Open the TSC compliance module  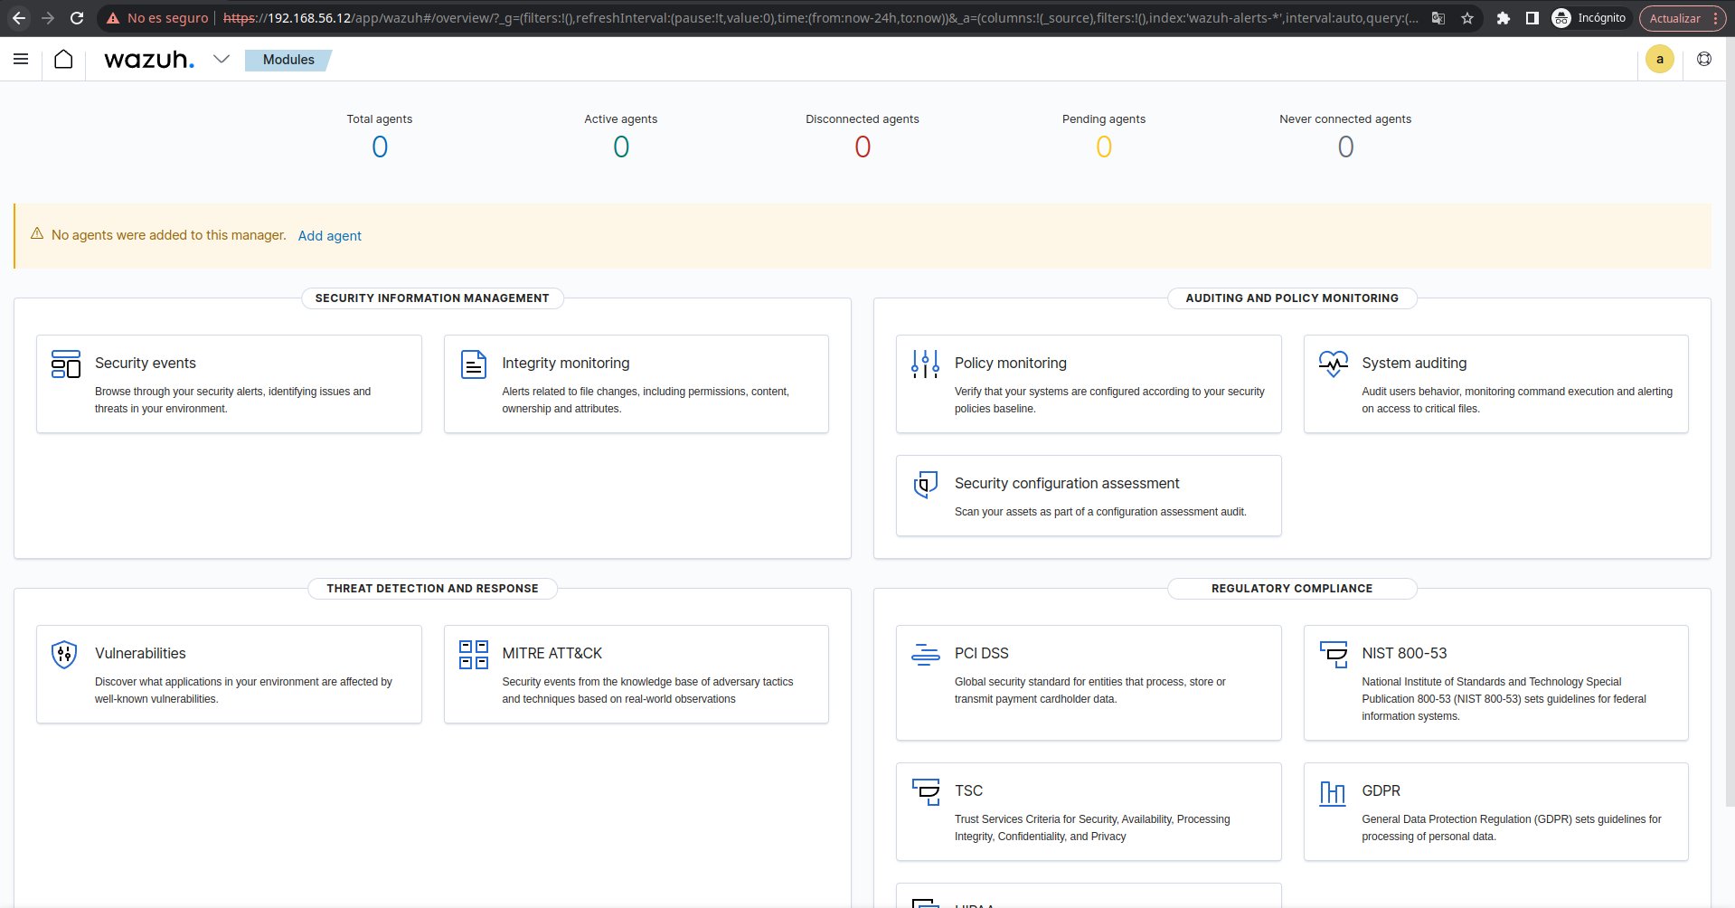click(x=968, y=790)
